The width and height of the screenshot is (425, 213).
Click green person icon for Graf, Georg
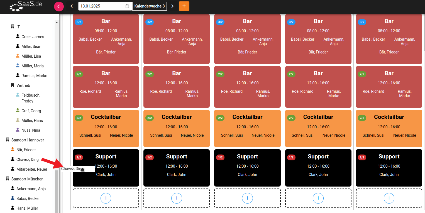click(x=18, y=111)
